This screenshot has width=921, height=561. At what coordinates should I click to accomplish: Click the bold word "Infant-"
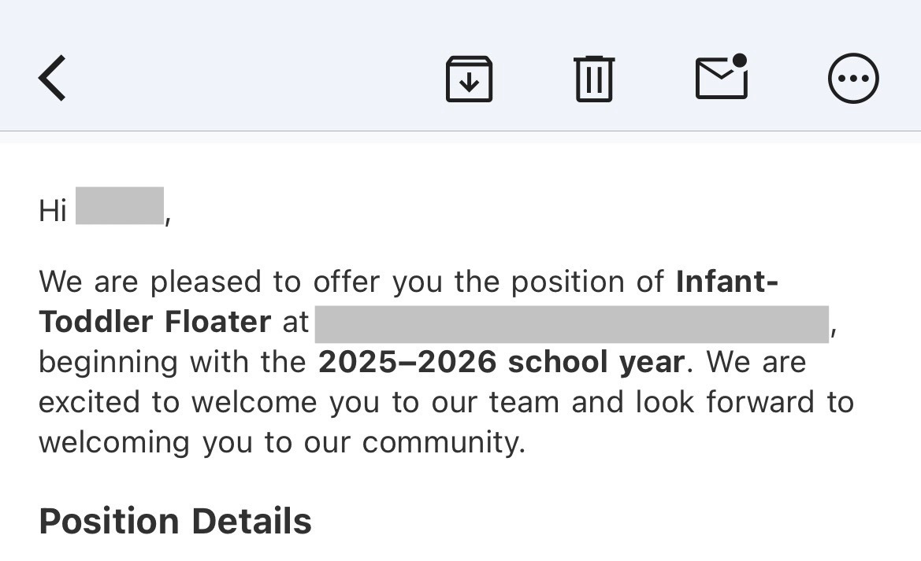click(727, 282)
